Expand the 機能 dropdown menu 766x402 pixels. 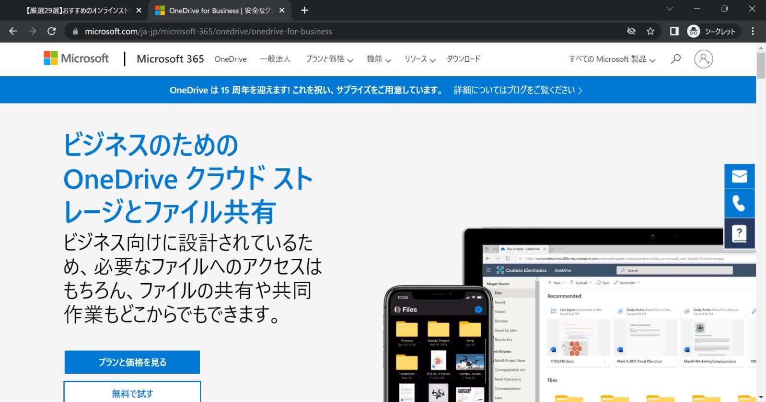tap(379, 59)
